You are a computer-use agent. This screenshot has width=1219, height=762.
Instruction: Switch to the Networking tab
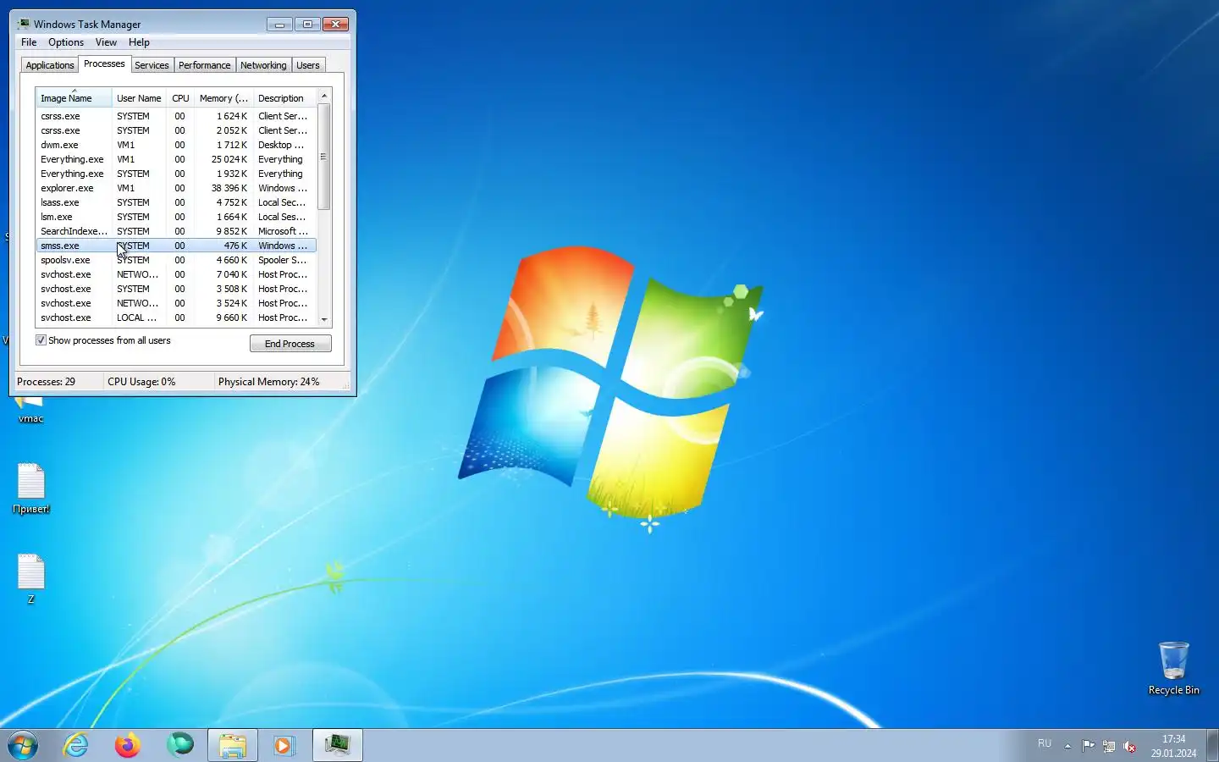263,65
